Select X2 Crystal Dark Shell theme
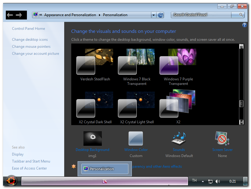The image size is (251, 189). point(95,108)
